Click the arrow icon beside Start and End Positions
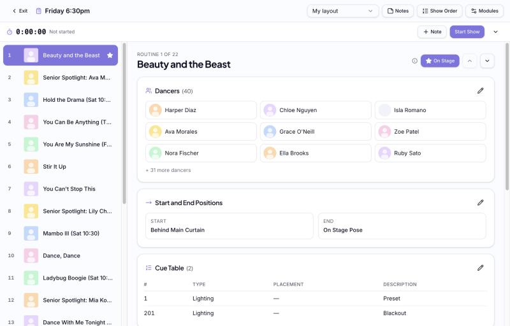The height and width of the screenshot is (326, 510). (149, 202)
